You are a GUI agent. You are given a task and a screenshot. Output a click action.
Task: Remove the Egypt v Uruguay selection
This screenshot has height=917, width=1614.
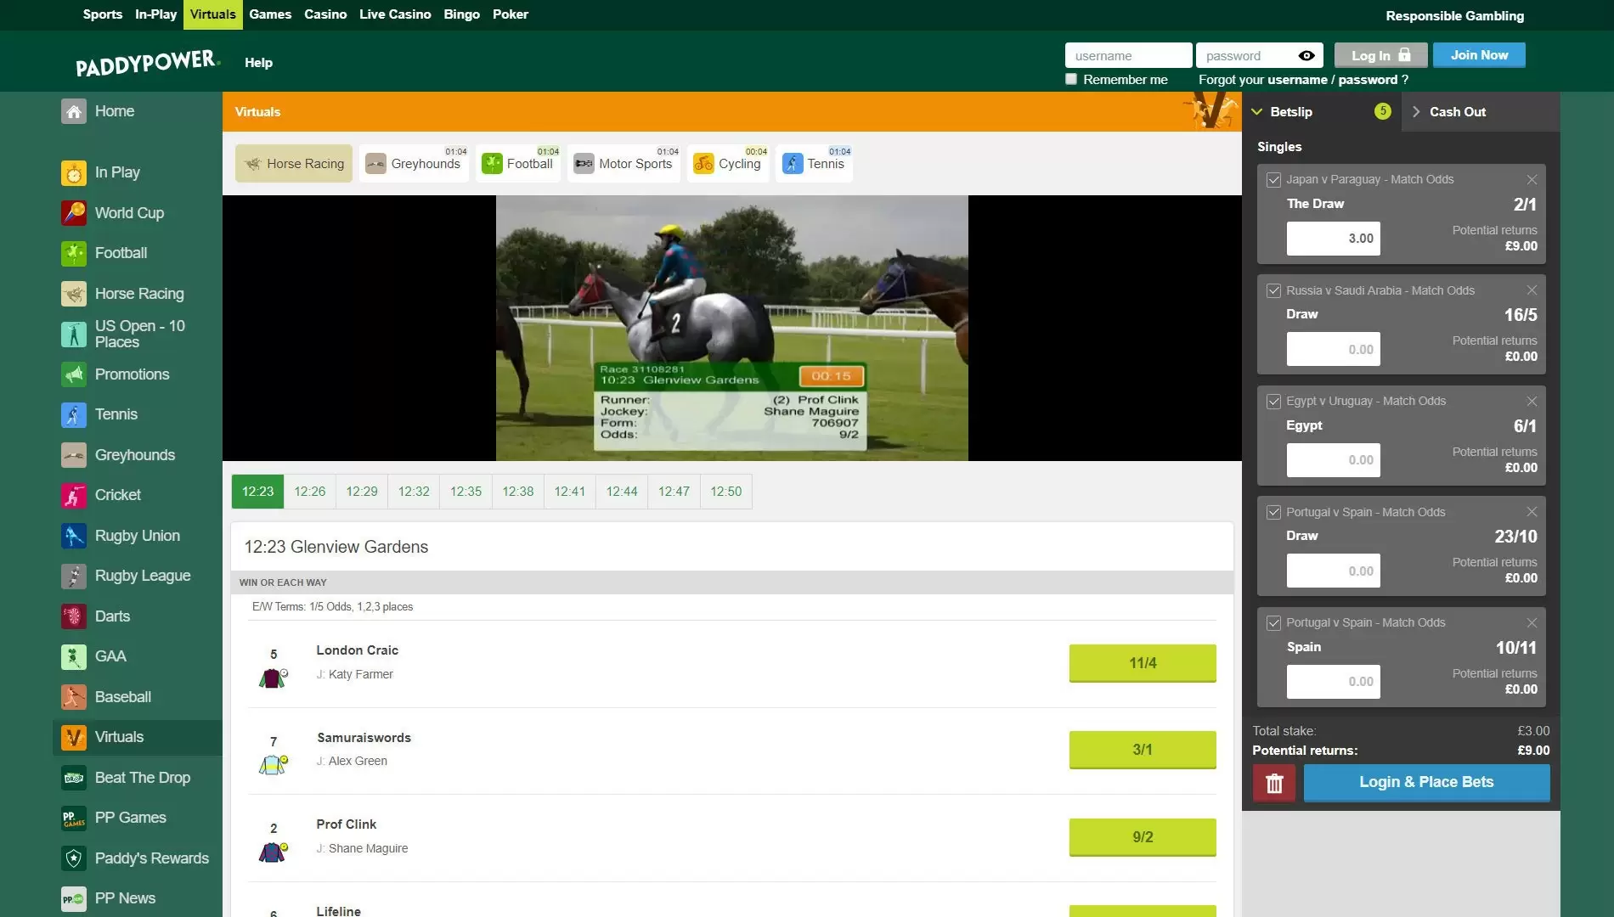pyautogui.click(x=1532, y=402)
